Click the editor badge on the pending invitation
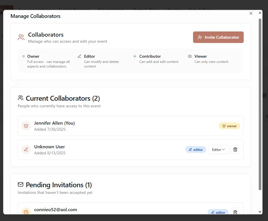This screenshot has height=221, width=268. (218, 212)
